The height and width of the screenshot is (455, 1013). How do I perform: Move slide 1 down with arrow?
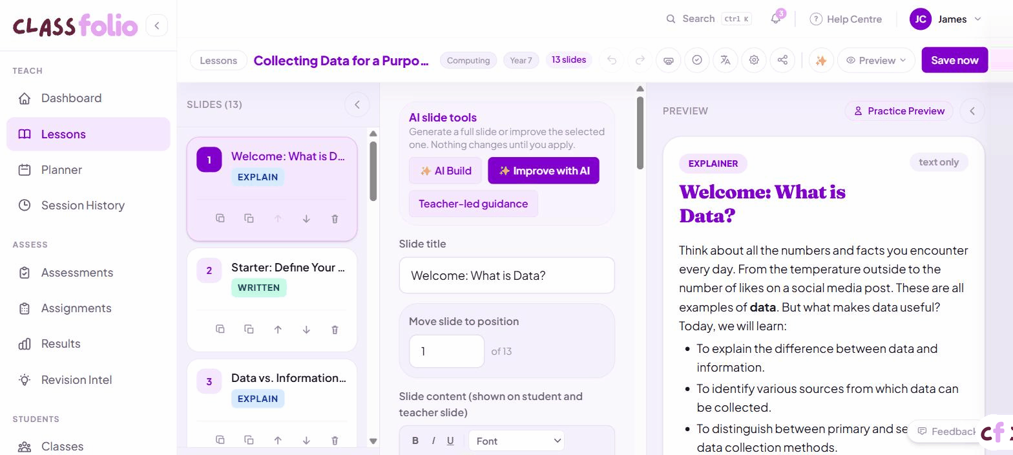tap(306, 218)
